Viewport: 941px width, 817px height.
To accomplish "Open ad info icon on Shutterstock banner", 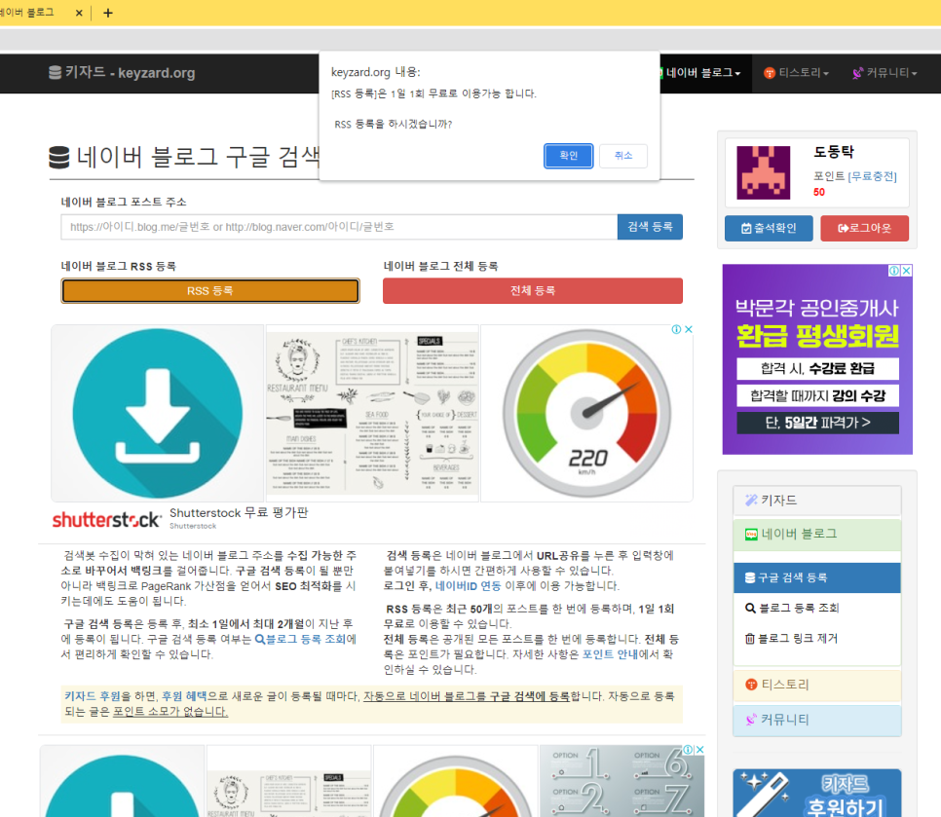I will click(x=676, y=329).
